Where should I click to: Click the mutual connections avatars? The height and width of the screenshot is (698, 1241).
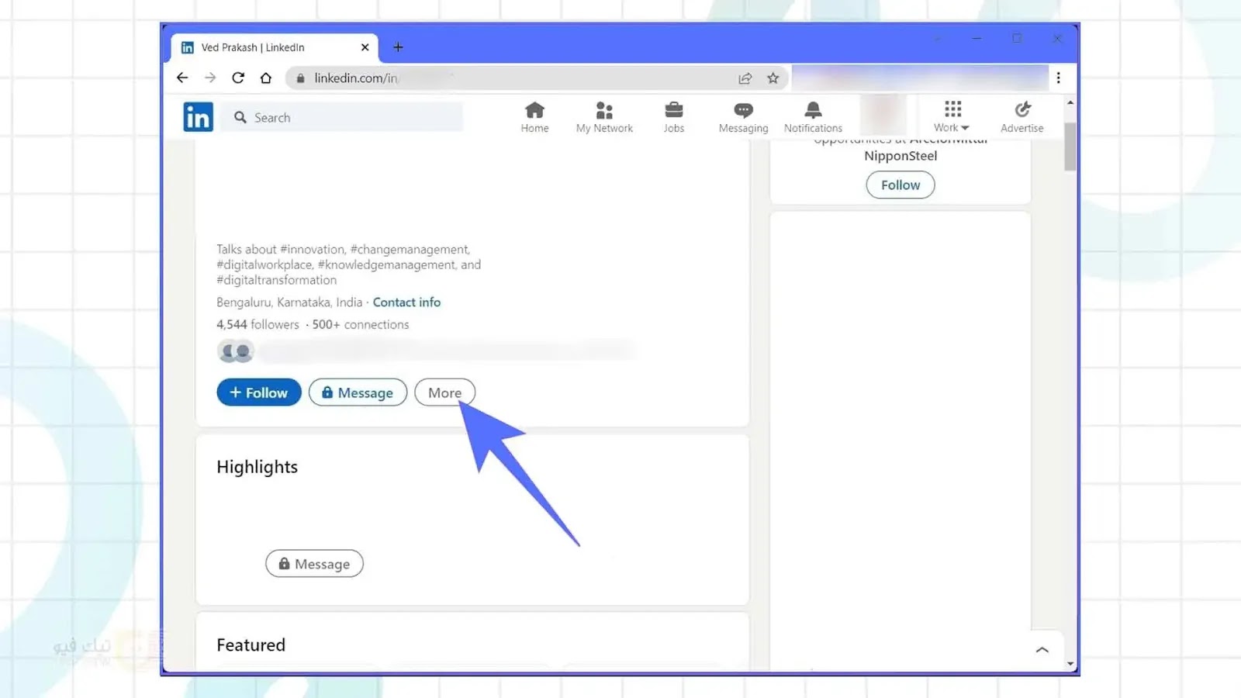[x=235, y=351]
